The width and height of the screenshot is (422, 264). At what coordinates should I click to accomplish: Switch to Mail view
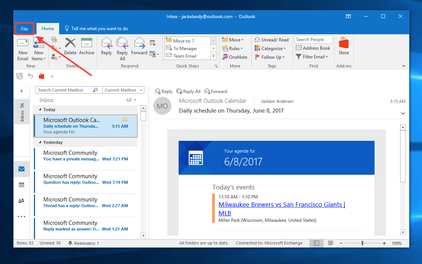click(x=21, y=169)
